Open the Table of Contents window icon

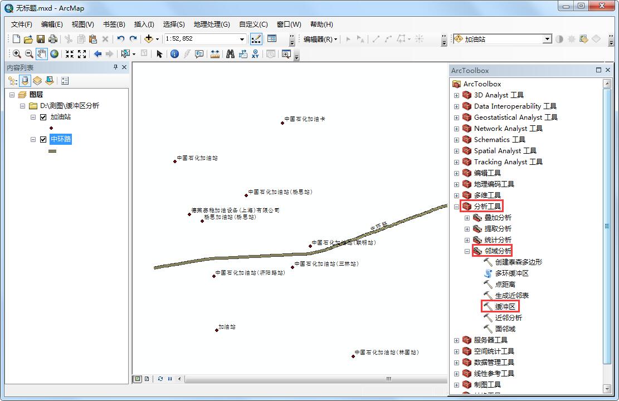pyautogui.click(x=272, y=38)
